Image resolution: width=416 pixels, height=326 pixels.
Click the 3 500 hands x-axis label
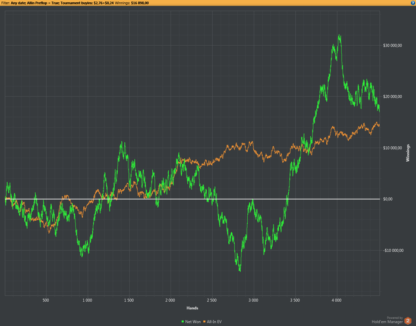click(295, 300)
